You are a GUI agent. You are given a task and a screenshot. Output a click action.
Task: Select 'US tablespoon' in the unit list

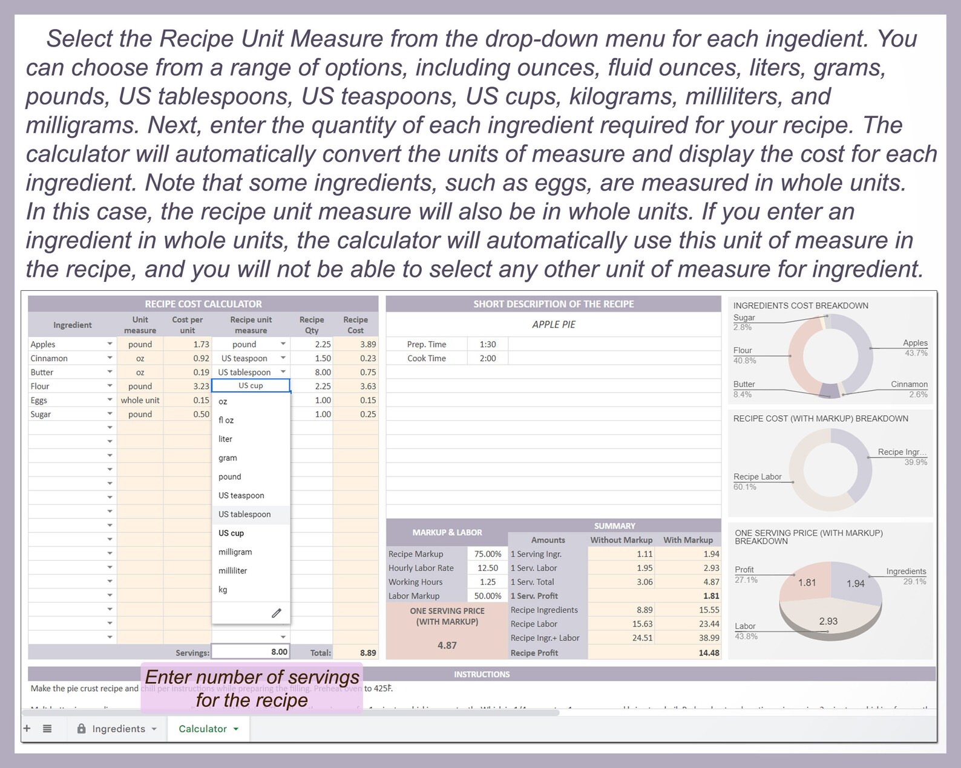click(251, 514)
